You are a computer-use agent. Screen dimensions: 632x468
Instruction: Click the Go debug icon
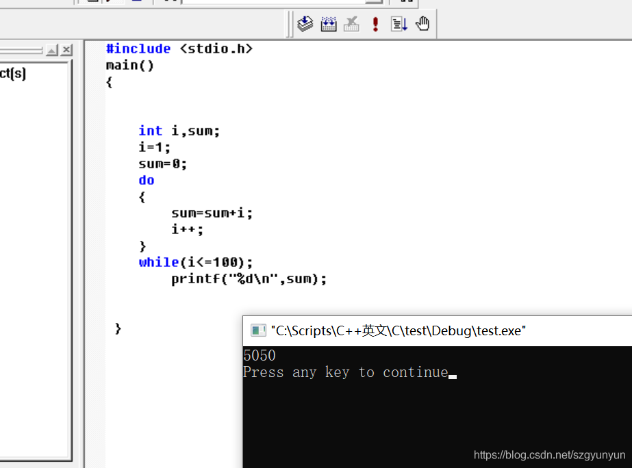[x=399, y=24]
